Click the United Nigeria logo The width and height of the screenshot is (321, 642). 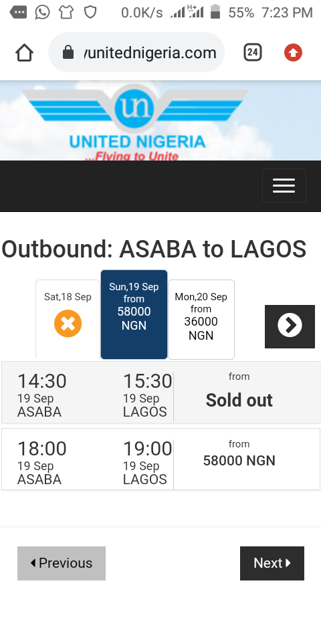(136, 123)
